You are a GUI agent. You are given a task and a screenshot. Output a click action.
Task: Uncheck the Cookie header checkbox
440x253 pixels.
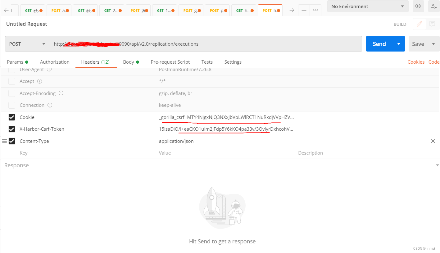coord(11,117)
